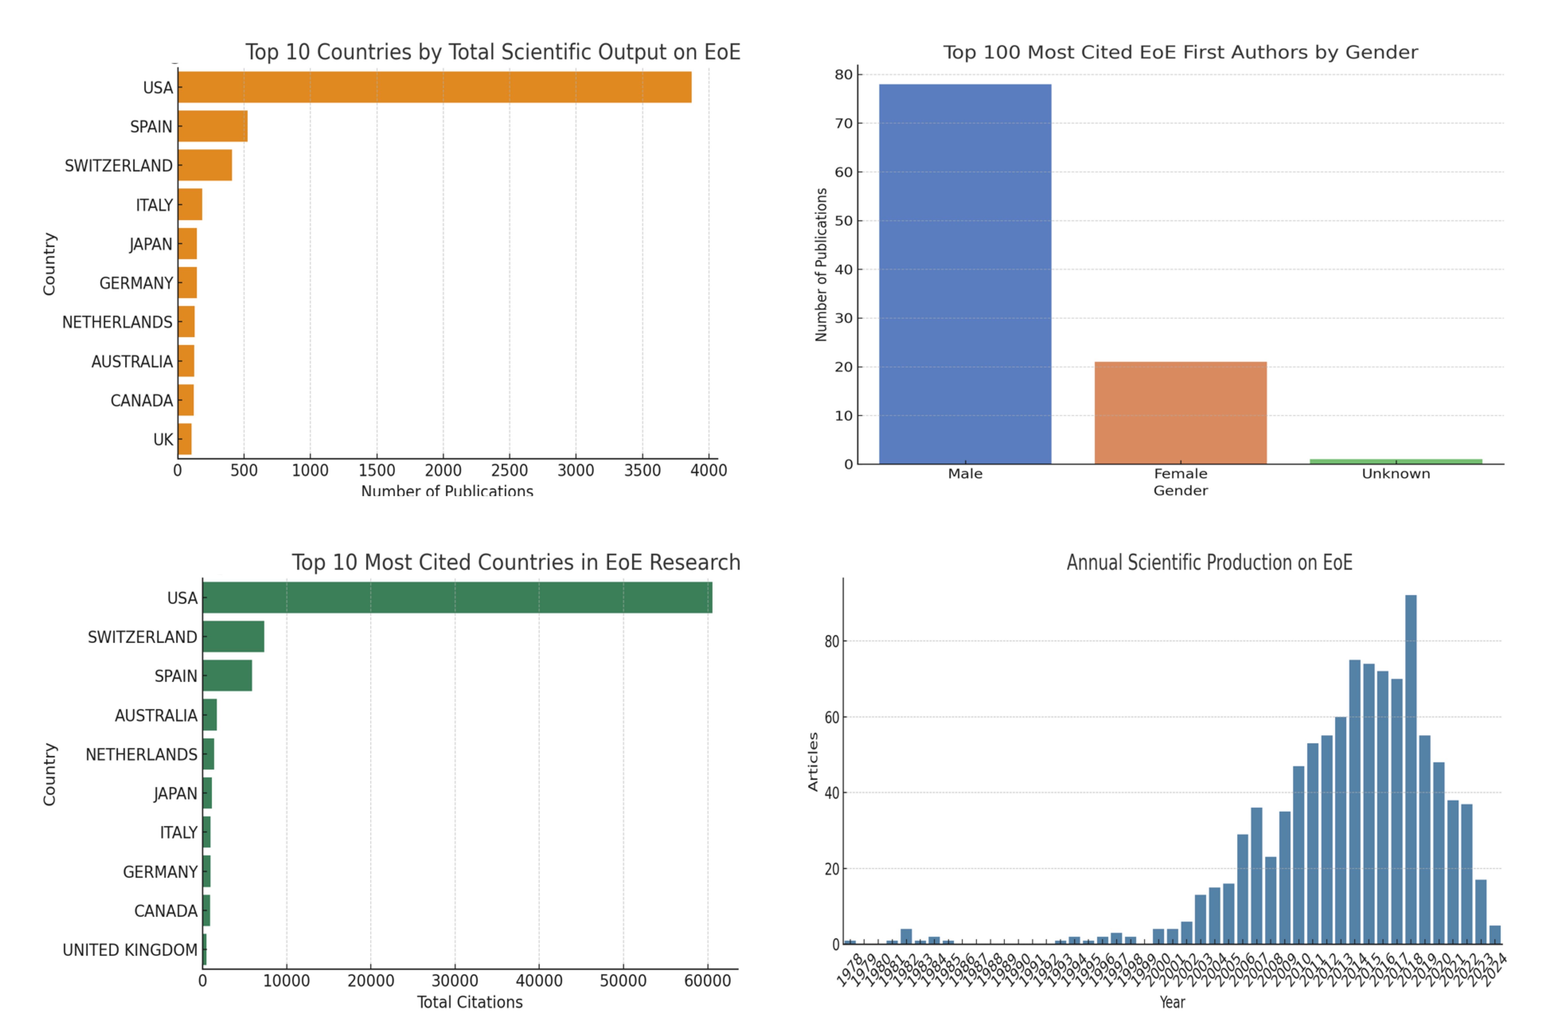Click the 'CANADA' label in the scientific output chart
The image size is (1551, 1034).
pos(142,401)
